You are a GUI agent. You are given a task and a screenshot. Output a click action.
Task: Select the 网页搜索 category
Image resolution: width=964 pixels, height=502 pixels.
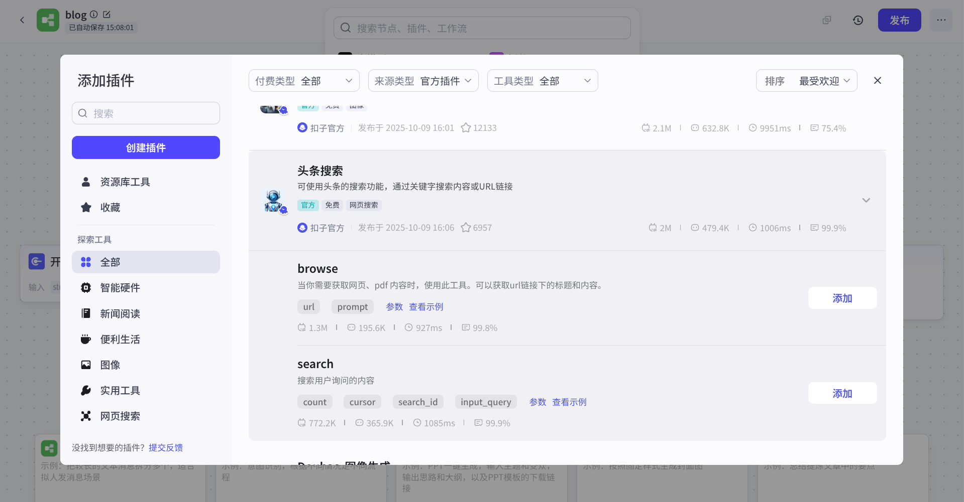coord(146,416)
